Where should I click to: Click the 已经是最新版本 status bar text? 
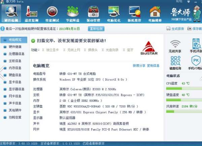[x=94, y=144]
